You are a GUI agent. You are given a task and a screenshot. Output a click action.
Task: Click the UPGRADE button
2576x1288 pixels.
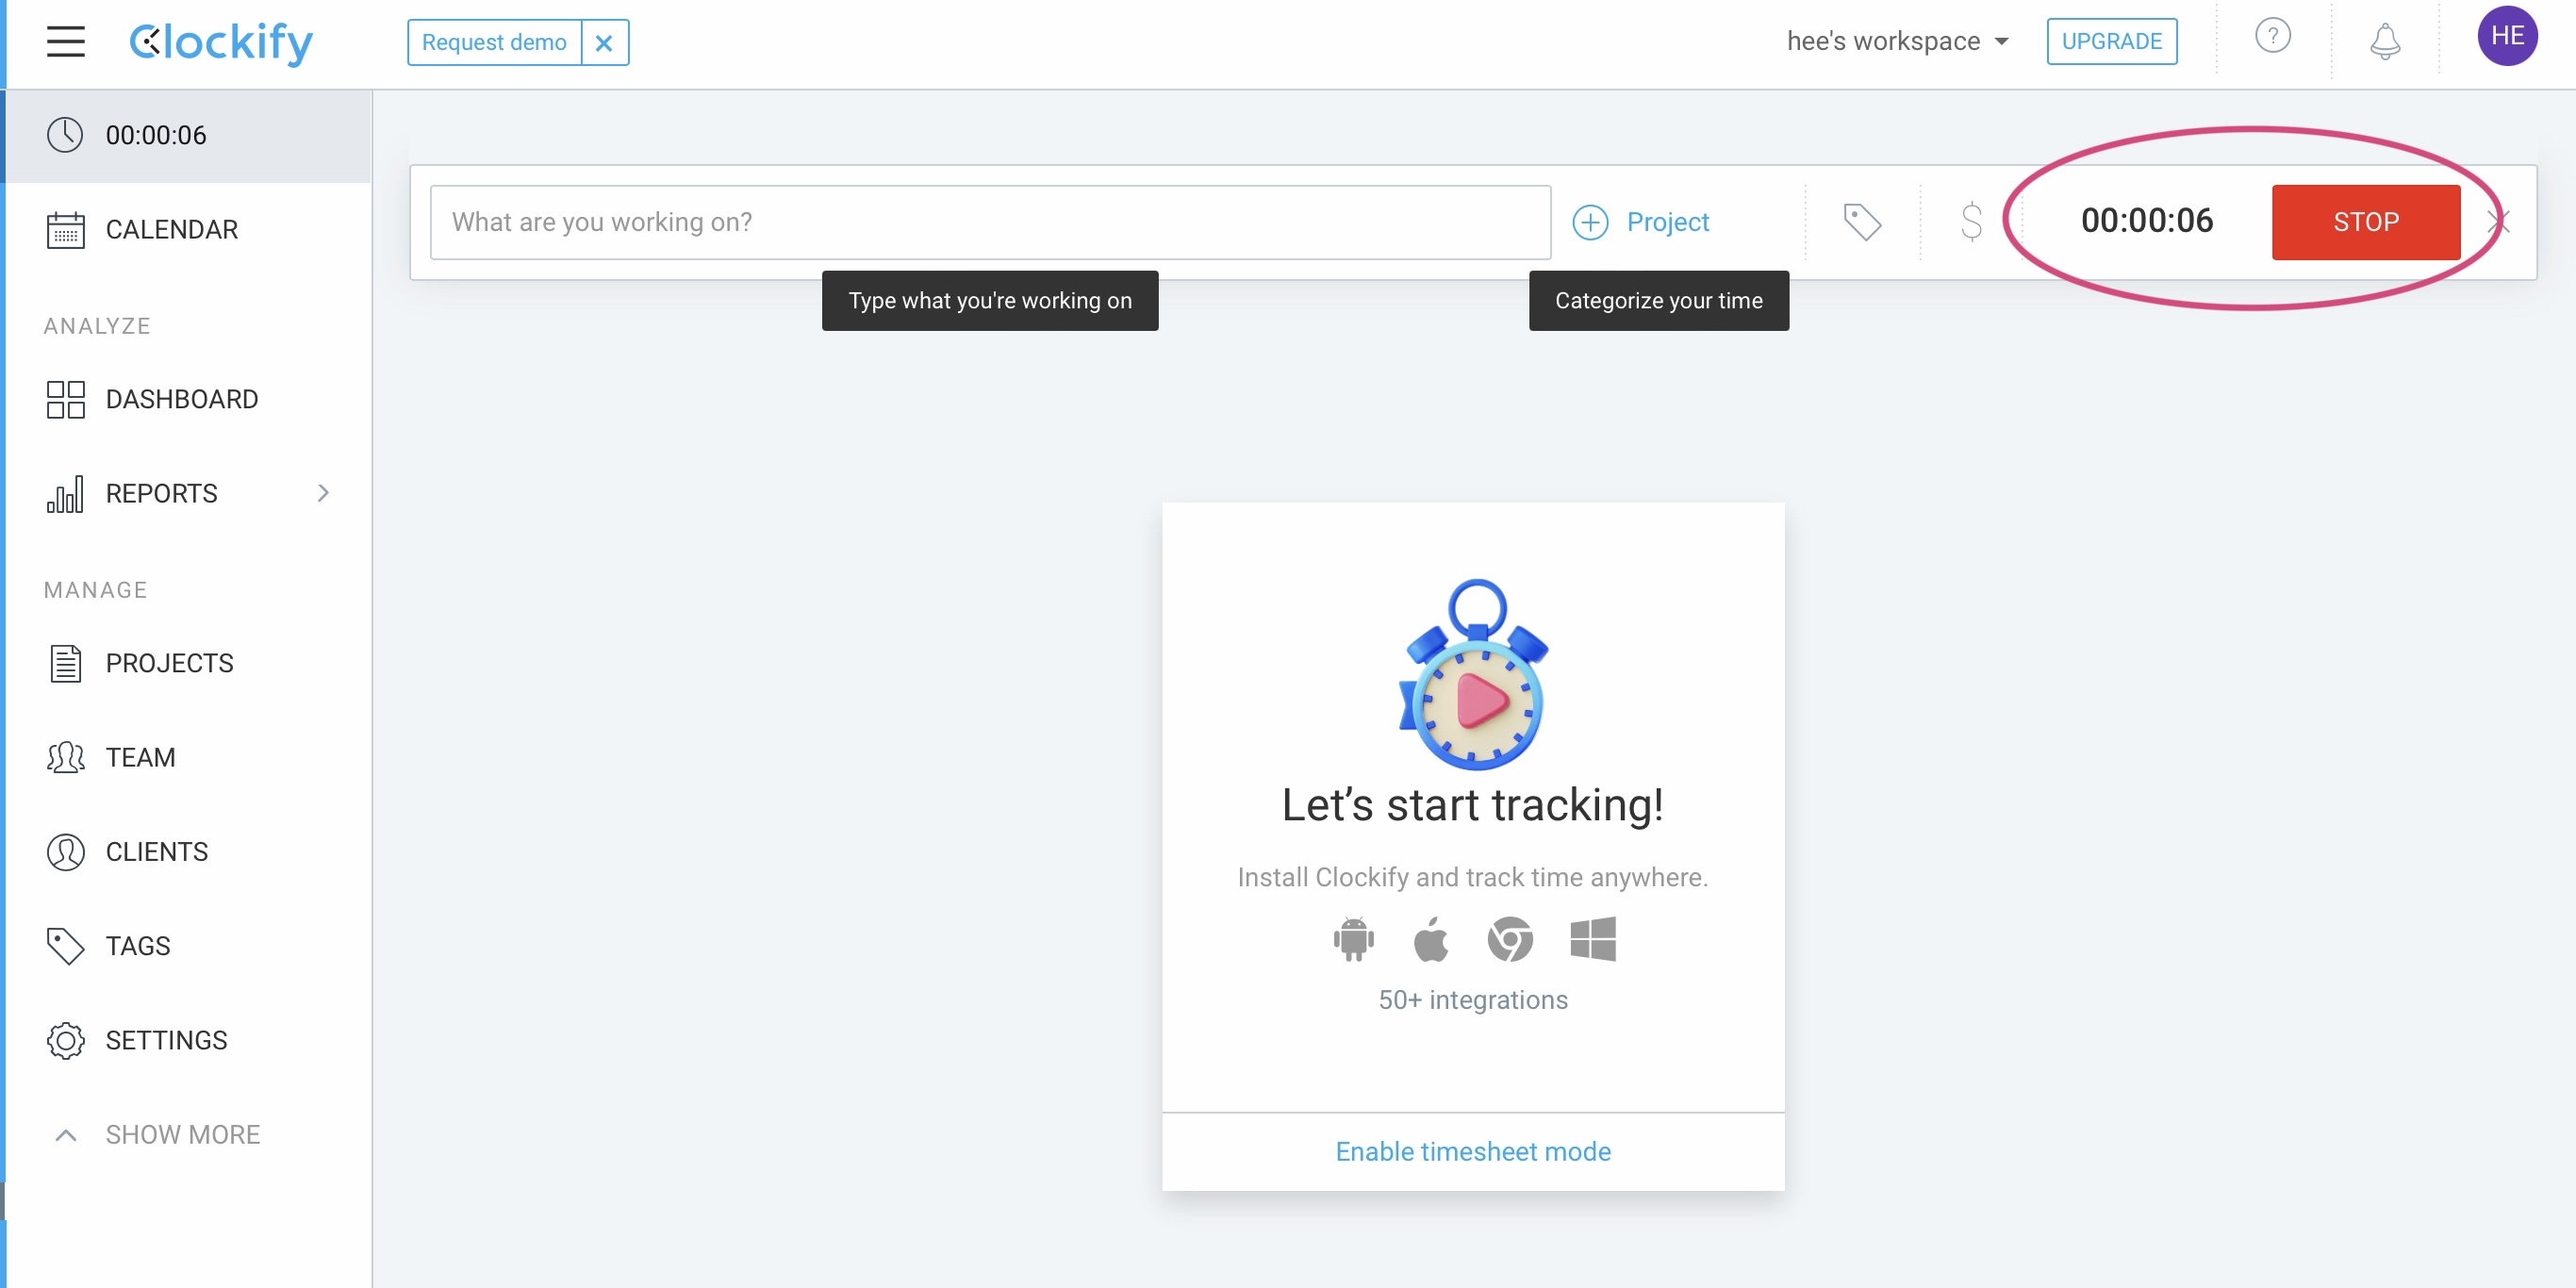click(x=2111, y=41)
